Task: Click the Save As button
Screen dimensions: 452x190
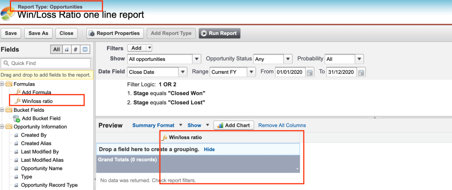Action: click(38, 33)
